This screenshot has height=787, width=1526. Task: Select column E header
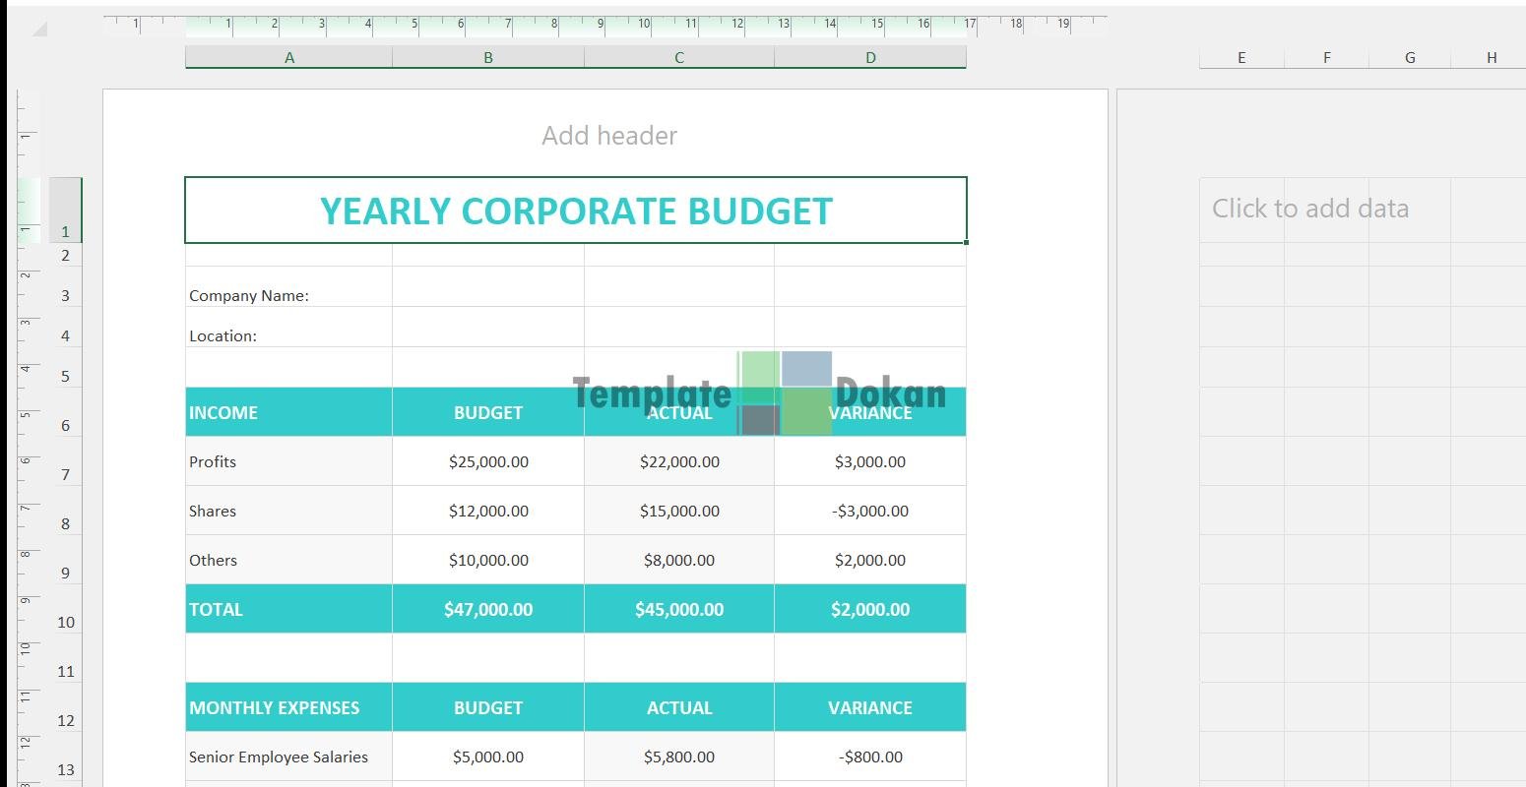1240,58
